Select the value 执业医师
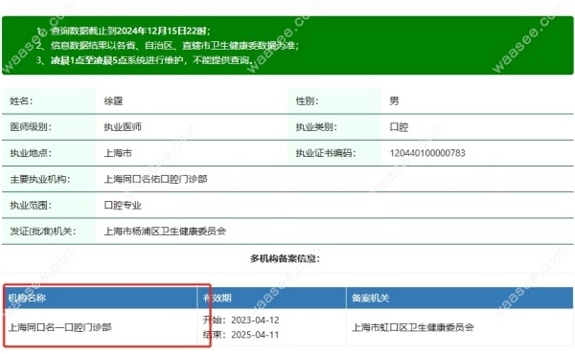Screen dimensions: 575x354 pos(123,127)
